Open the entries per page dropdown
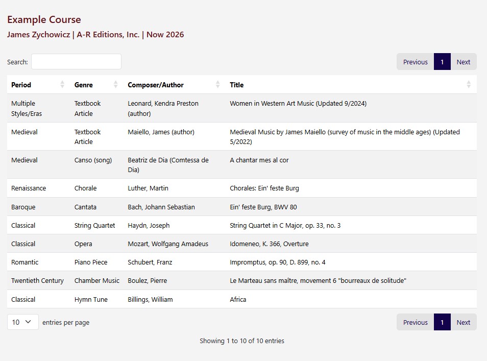 coord(22,322)
